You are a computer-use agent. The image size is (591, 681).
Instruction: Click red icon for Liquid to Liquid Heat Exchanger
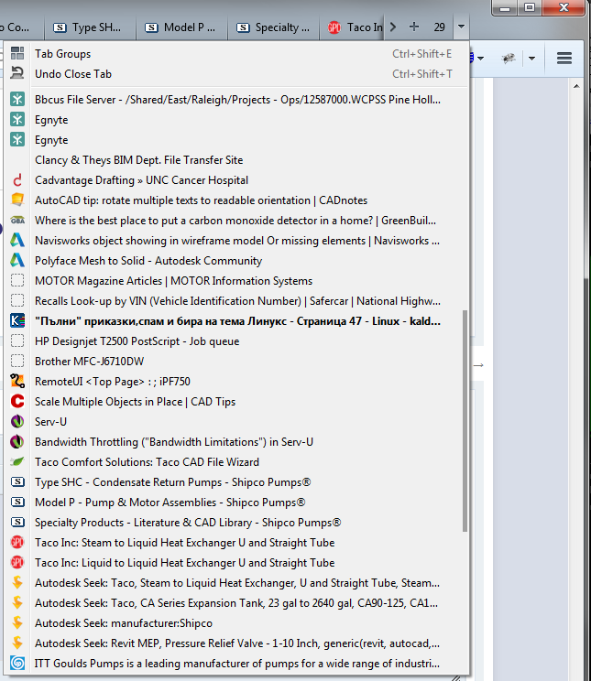click(17, 562)
